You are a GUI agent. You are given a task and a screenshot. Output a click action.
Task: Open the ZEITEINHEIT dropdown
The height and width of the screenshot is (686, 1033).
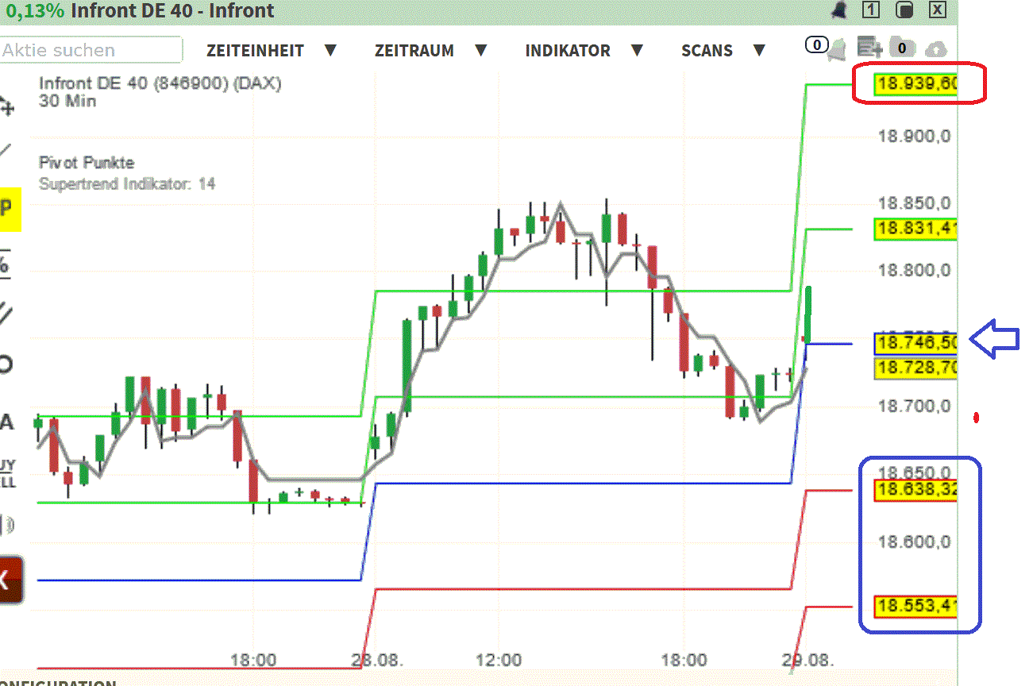coord(256,50)
